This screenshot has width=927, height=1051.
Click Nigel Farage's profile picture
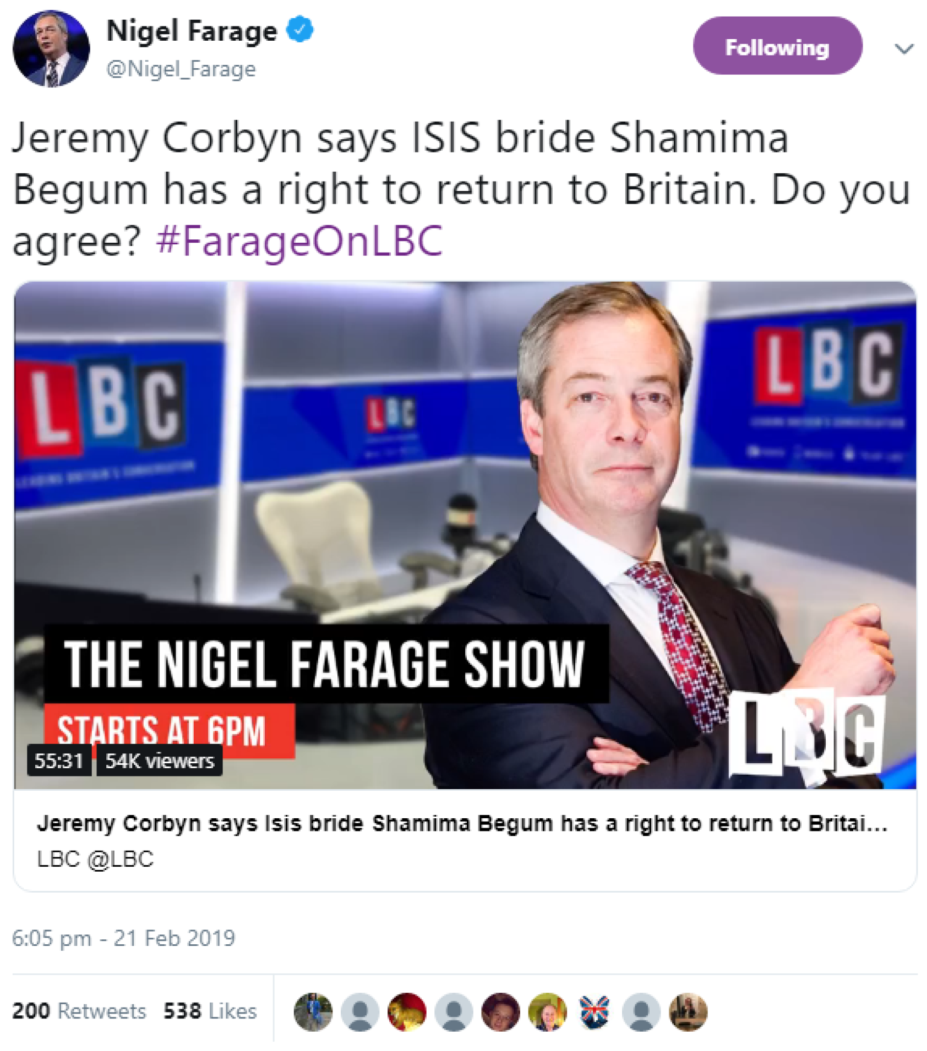(x=51, y=48)
